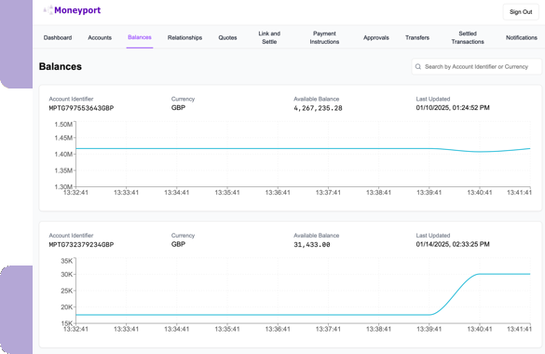Click the Moneyport logo icon
Image resolution: width=545 pixels, height=354 pixels.
tap(48, 10)
